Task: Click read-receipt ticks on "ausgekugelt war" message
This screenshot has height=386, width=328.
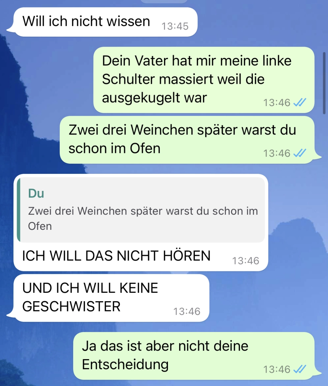Action: (x=300, y=102)
